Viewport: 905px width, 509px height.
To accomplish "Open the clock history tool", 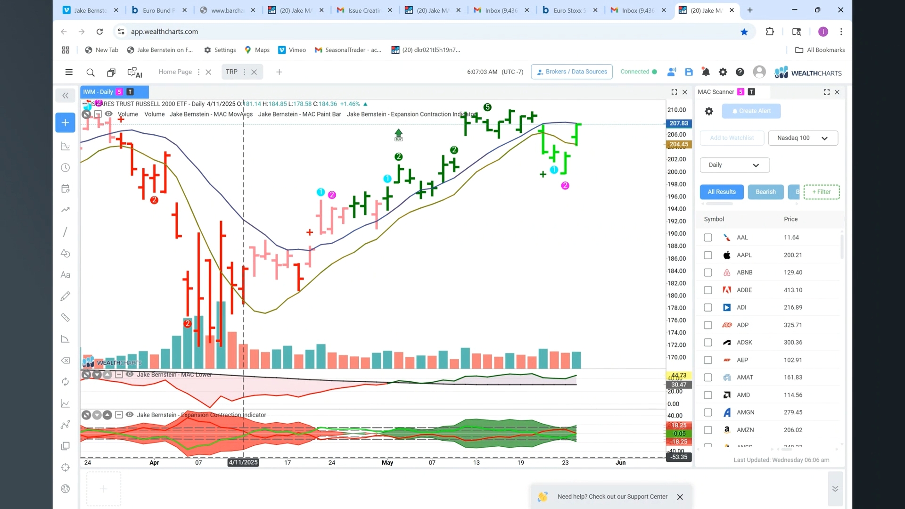I will click(x=65, y=168).
